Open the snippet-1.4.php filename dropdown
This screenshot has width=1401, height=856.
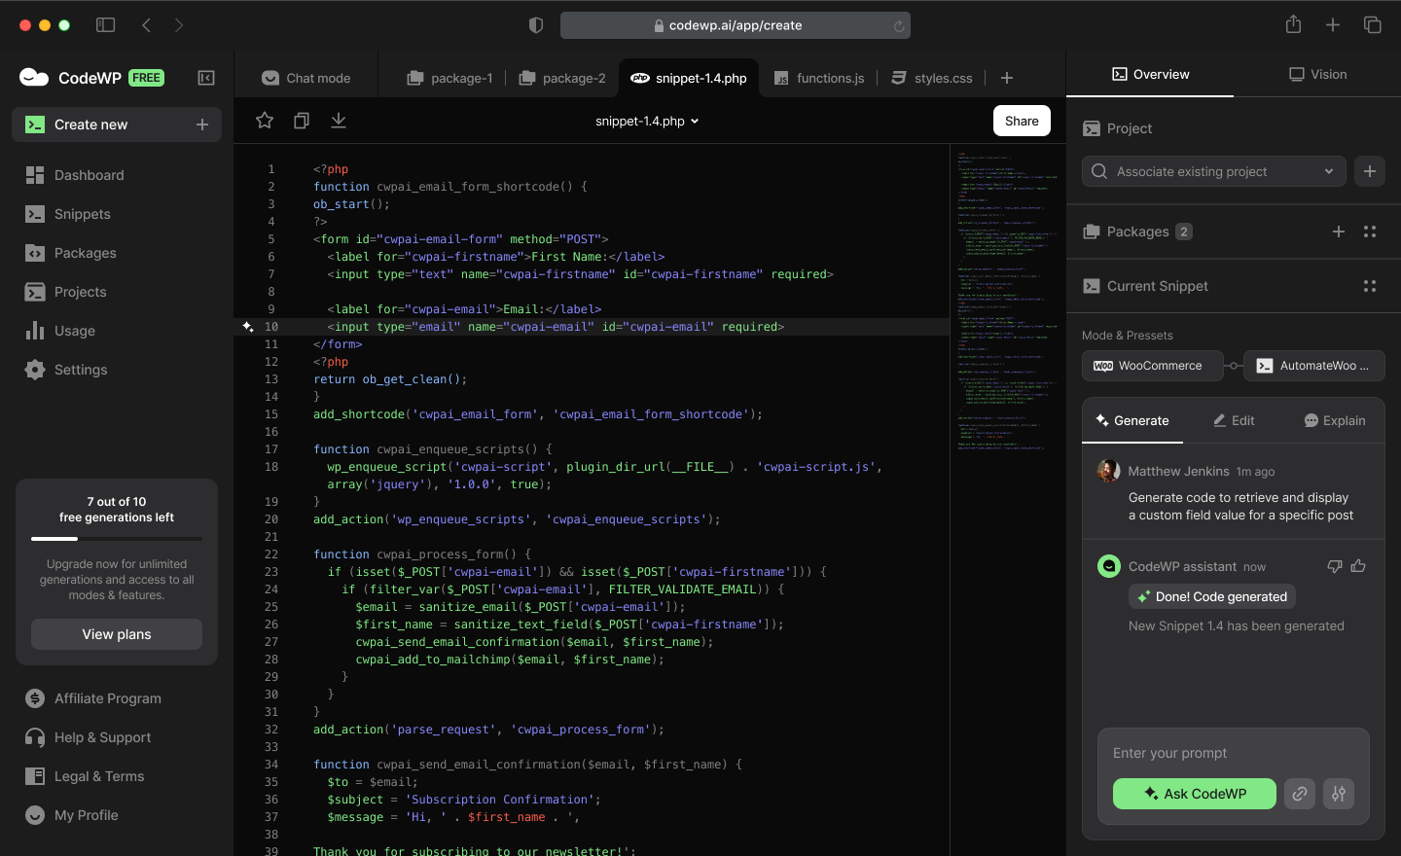(648, 122)
